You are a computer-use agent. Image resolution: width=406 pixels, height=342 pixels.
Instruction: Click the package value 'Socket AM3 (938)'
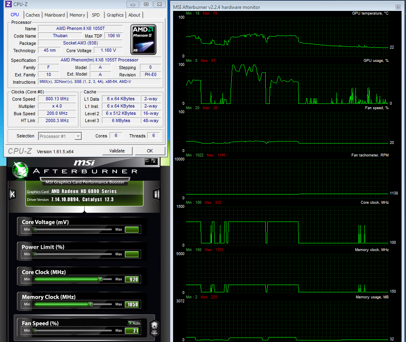point(80,43)
